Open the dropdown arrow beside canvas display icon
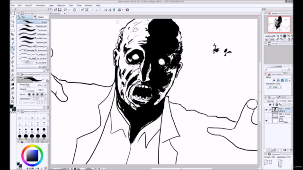This screenshot has width=303, height=170. tap(123, 10)
